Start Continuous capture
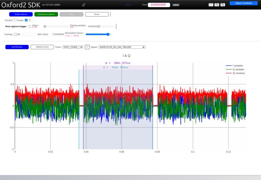 point(46,14)
